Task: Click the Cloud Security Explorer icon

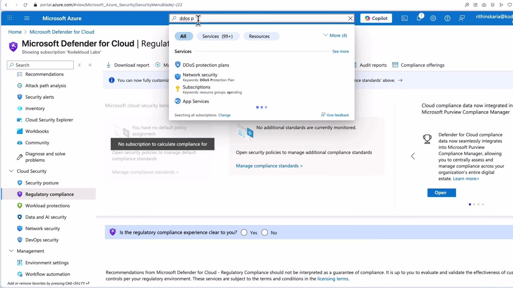Action: click(x=20, y=120)
